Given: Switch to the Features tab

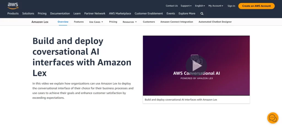Looking at the screenshot, I should tap(79, 22).
